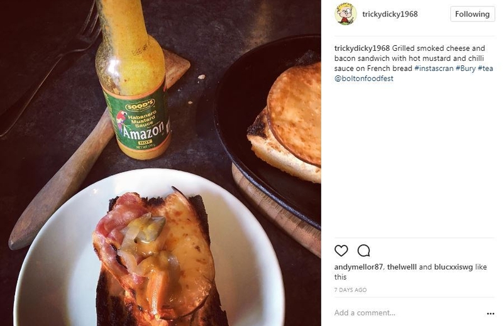View blucxxiswg's profile from the likes
The height and width of the screenshot is (326, 503).
click(453, 267)
